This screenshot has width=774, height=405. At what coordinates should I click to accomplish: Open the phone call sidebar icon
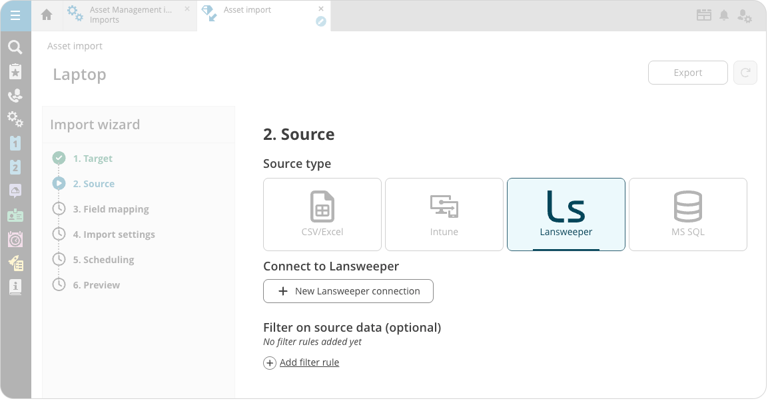pyautogui.click(x=15, y=95)
